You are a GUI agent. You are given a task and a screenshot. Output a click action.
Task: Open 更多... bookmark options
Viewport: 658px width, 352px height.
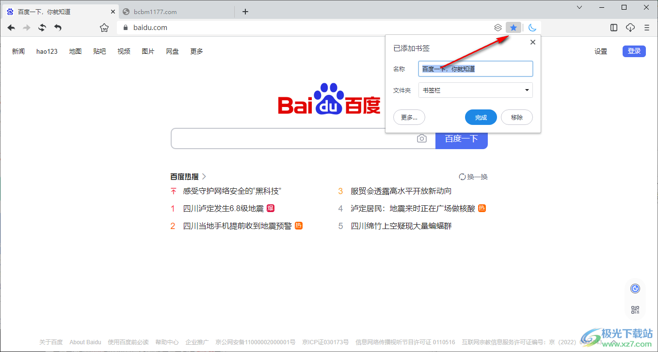click(x=409, y=117)
